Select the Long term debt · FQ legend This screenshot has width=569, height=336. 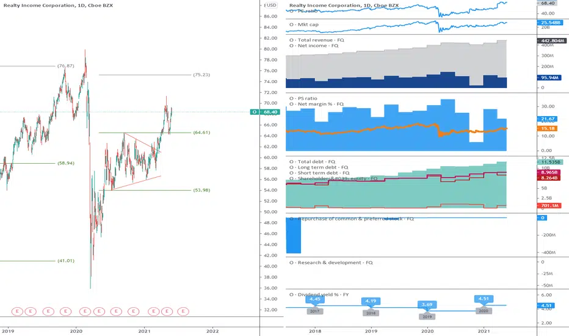click(319, 167)
